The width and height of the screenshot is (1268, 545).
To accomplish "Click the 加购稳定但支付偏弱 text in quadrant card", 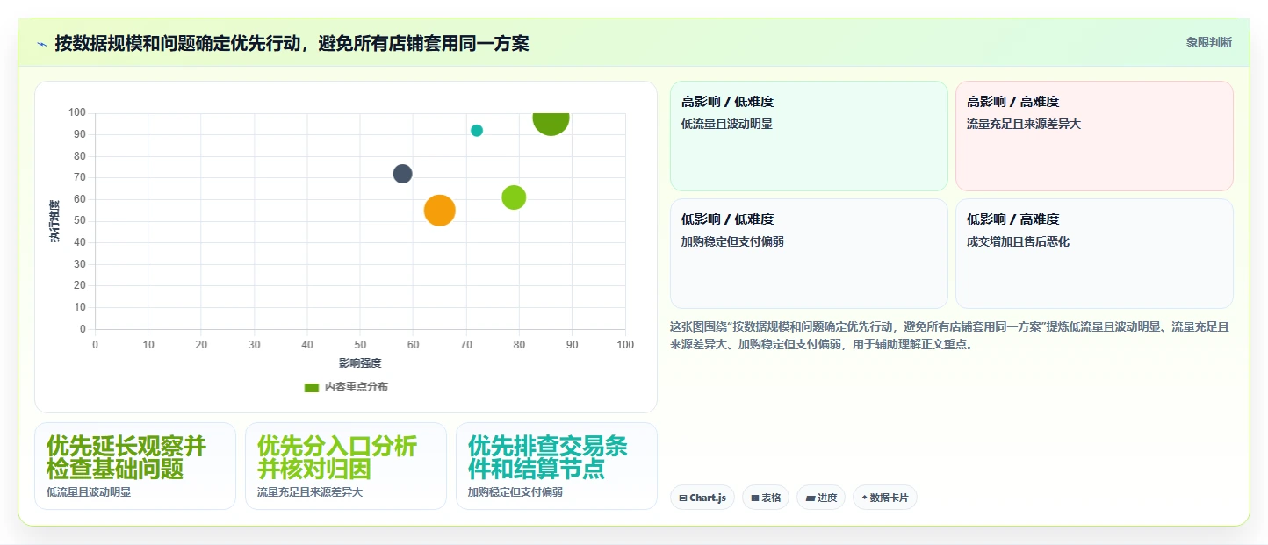I will click(732, 241).
